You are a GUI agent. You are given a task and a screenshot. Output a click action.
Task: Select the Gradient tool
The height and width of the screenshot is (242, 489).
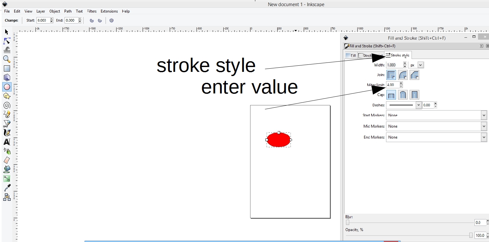pyautogui.click(x=6, y=178)
